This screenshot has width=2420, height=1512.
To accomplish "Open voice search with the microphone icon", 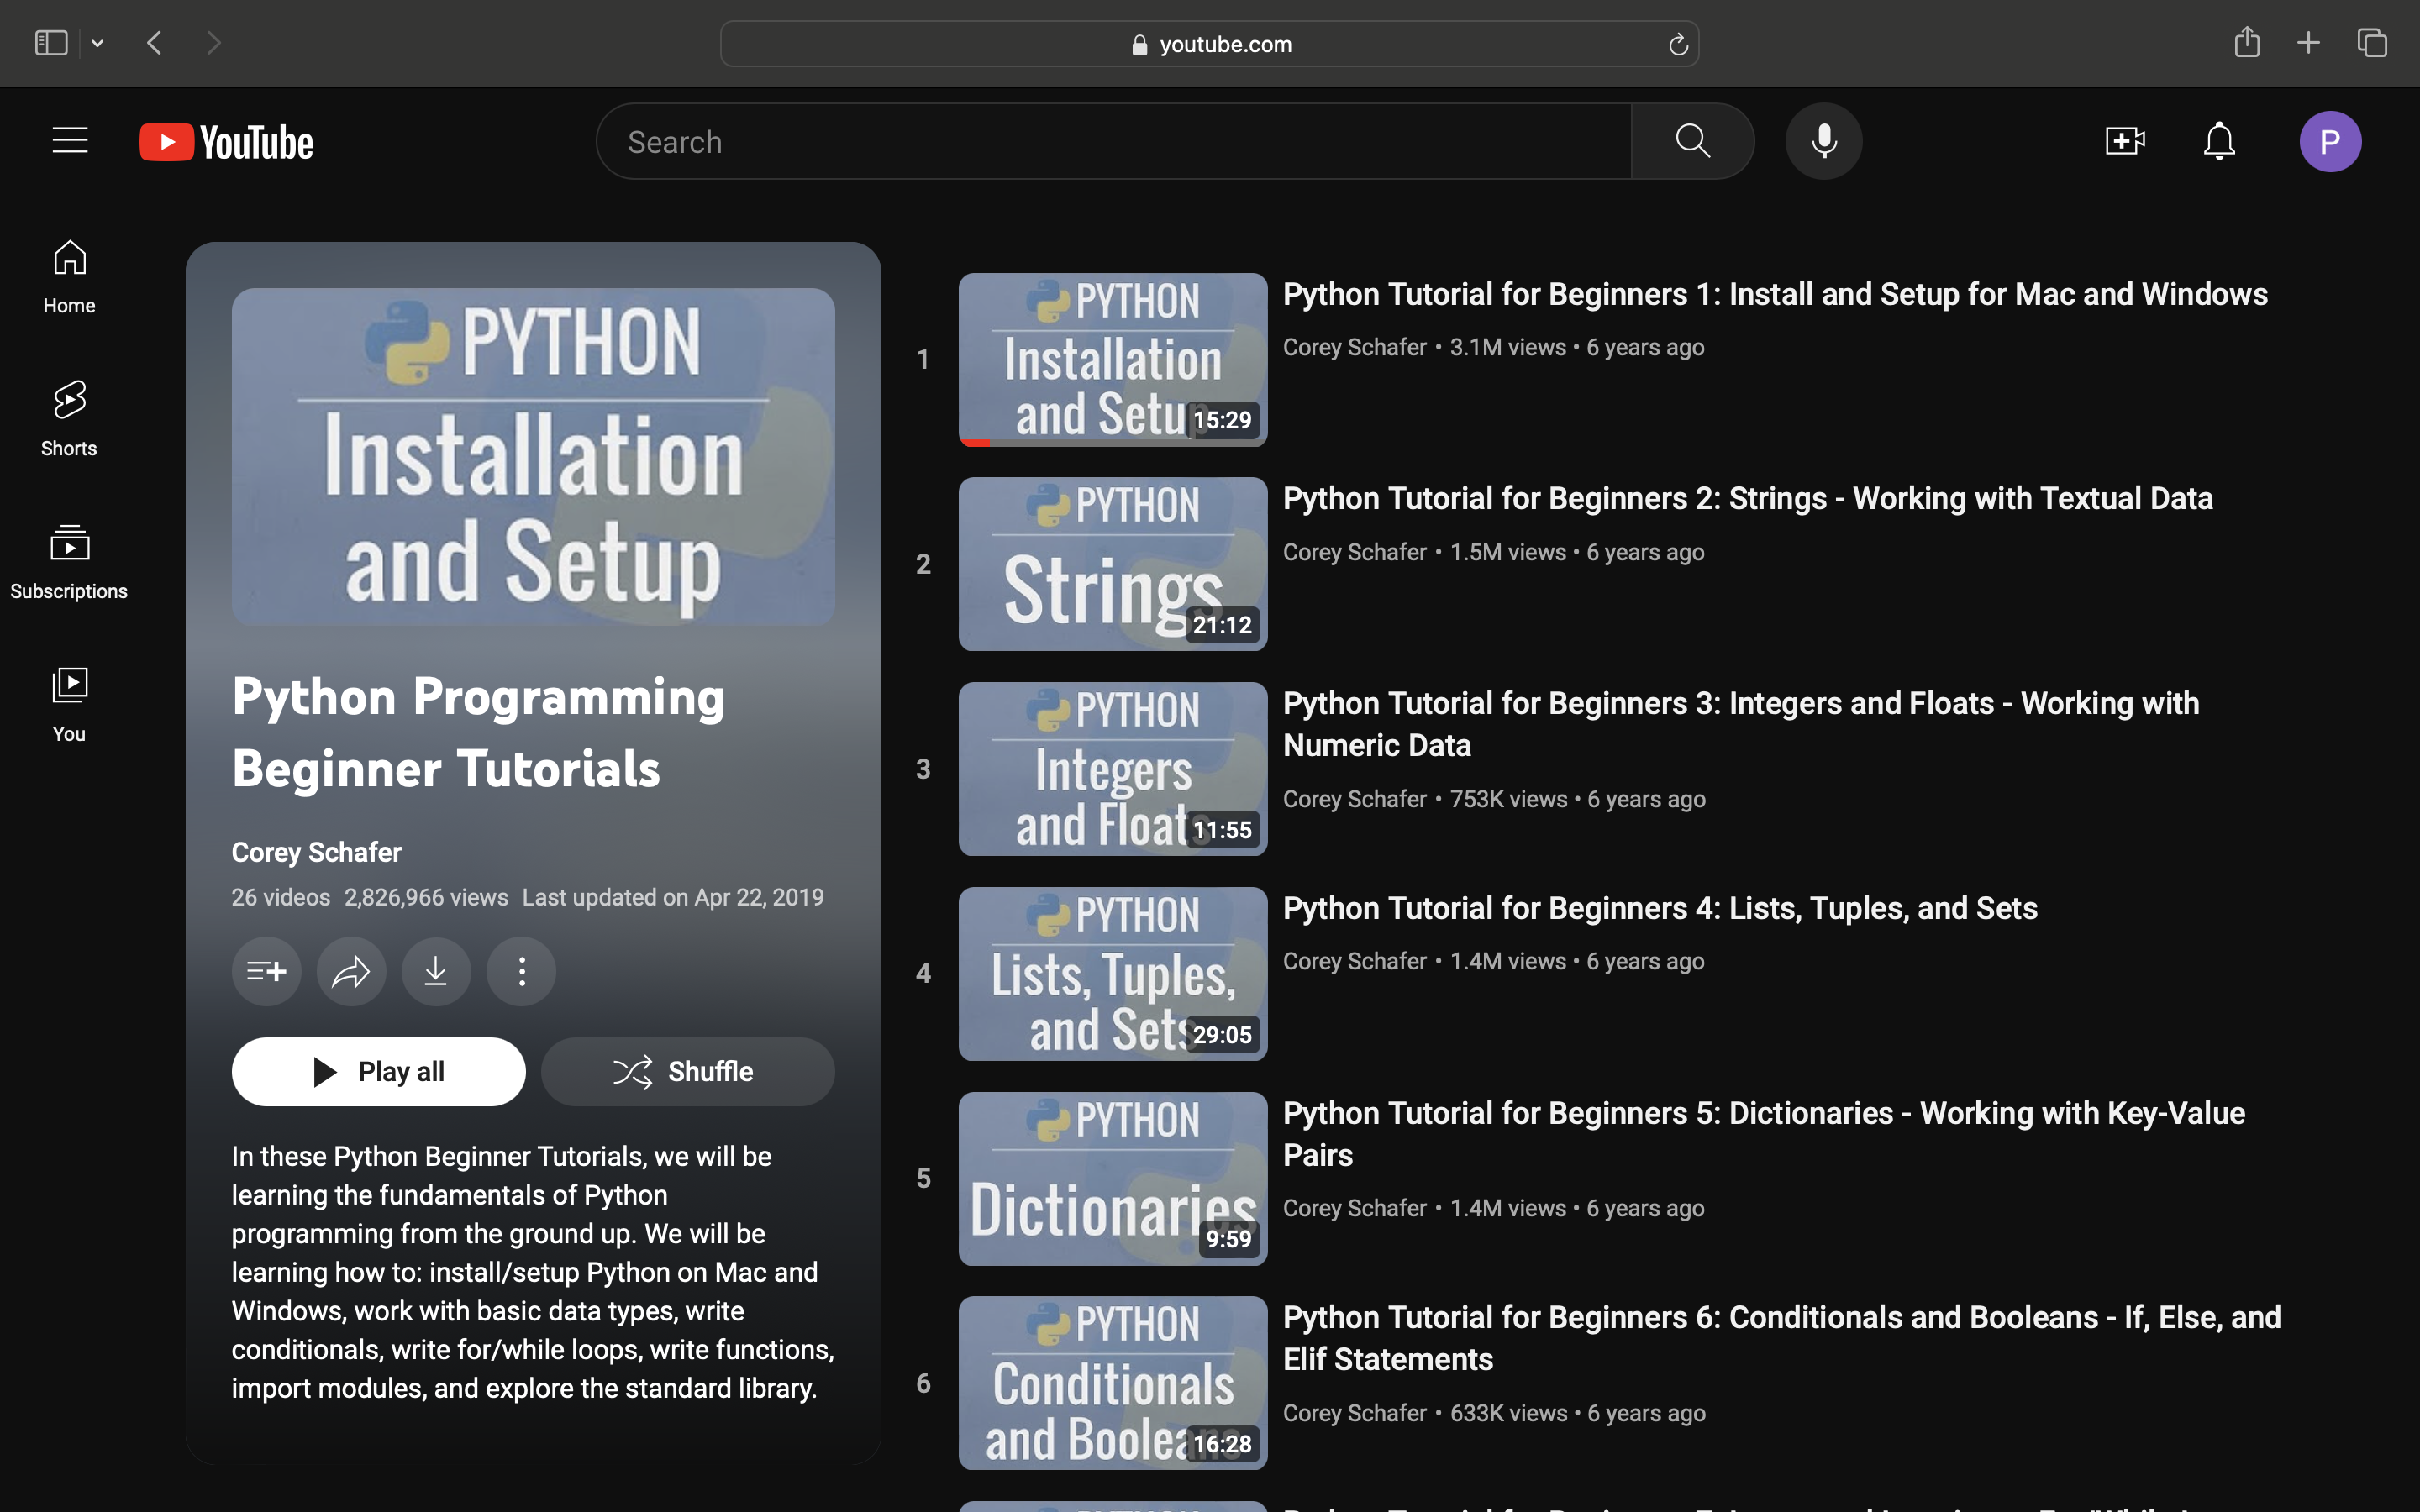I will [x=1823, y=140].
